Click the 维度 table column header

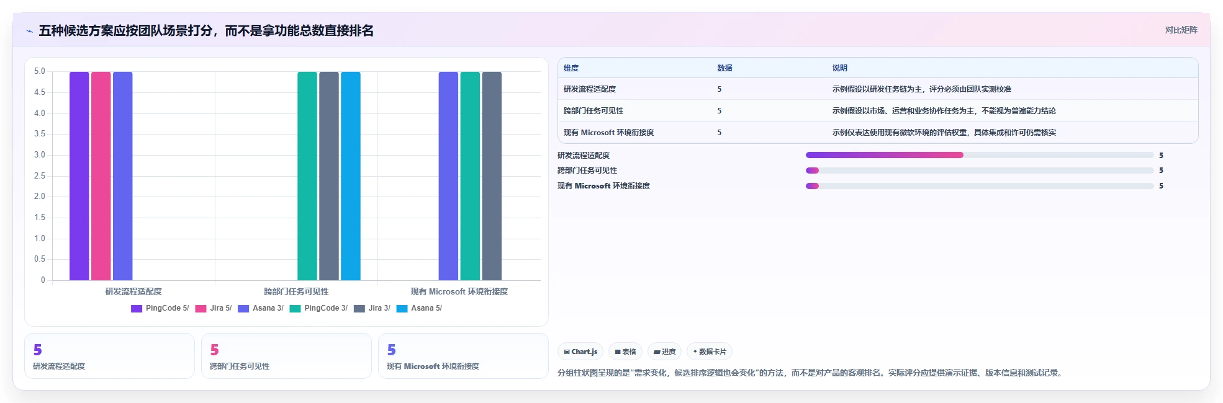tap(571, 68)
